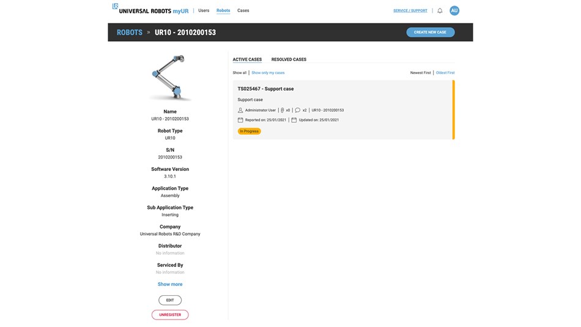Click Updated on: 25/01/2021 text
Image resolution: width=581 pixels, height=327 pixels.
(x=319, y=120)
